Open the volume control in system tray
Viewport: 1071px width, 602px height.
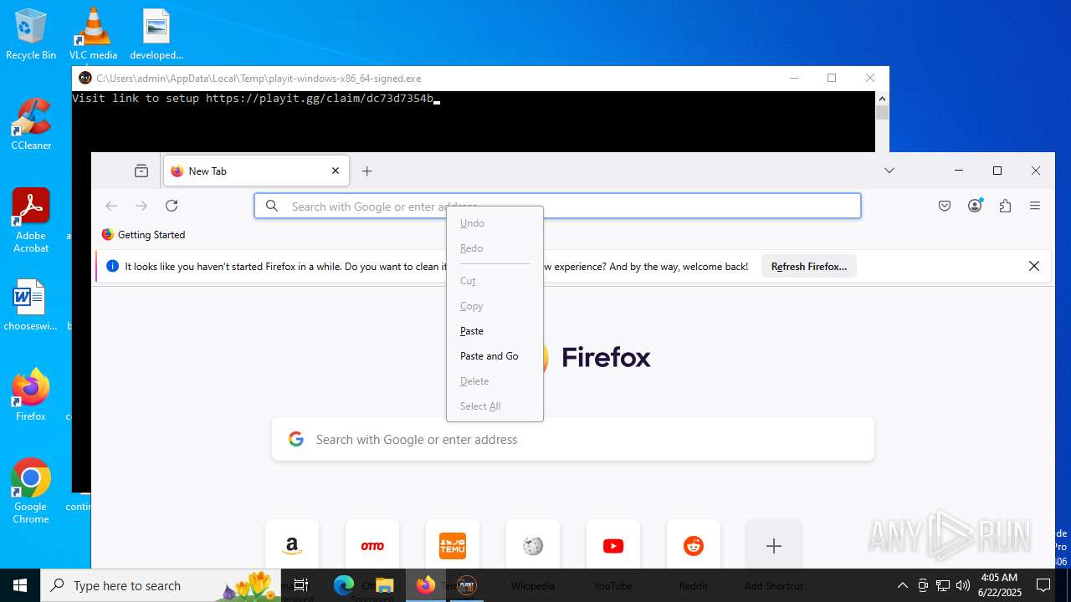pyautogui.click(x=963, y=585)
